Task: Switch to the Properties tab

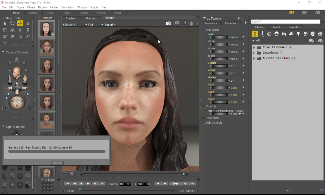Action: [x=231, y=23]
